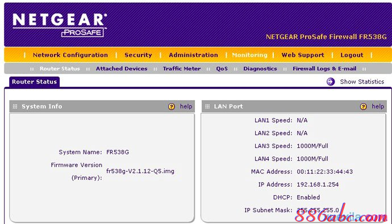The width and height of the screenshot is (392, 224).
Task: Open the Traffic Meter page
Action: click(182, 69)
